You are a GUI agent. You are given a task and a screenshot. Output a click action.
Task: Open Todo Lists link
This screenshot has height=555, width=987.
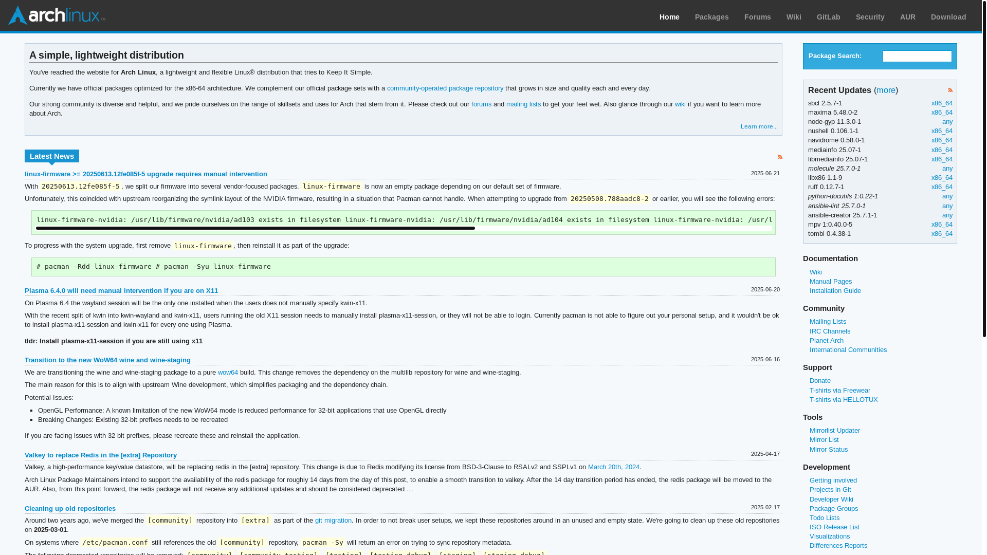[824, 518]
